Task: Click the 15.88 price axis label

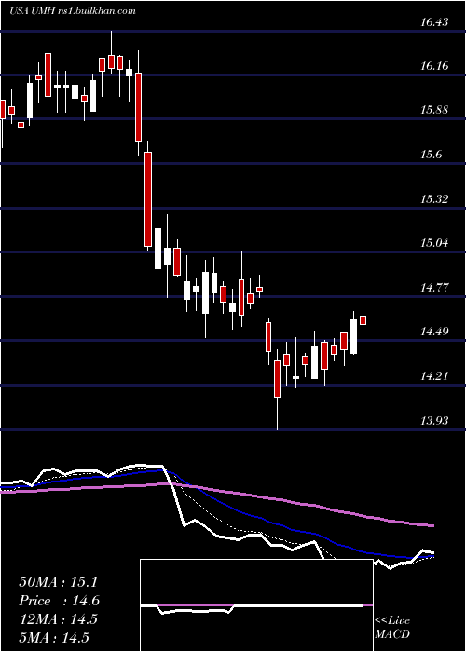Action: point(434,110)
